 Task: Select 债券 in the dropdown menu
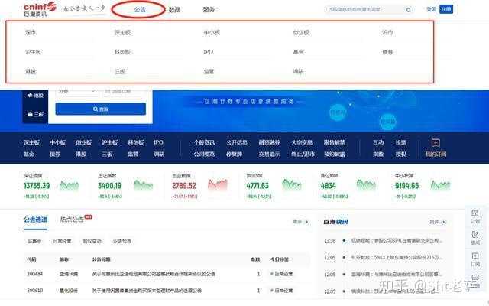(387, 52)
